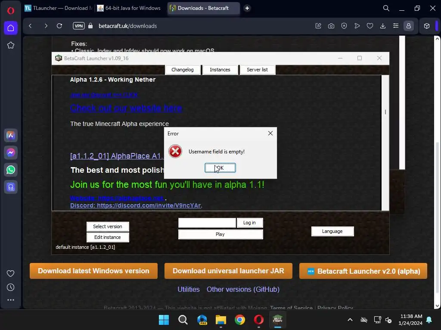This screenshot has height=330, width=441.
Task: Open the profile account icon
Action: [409, 26]
